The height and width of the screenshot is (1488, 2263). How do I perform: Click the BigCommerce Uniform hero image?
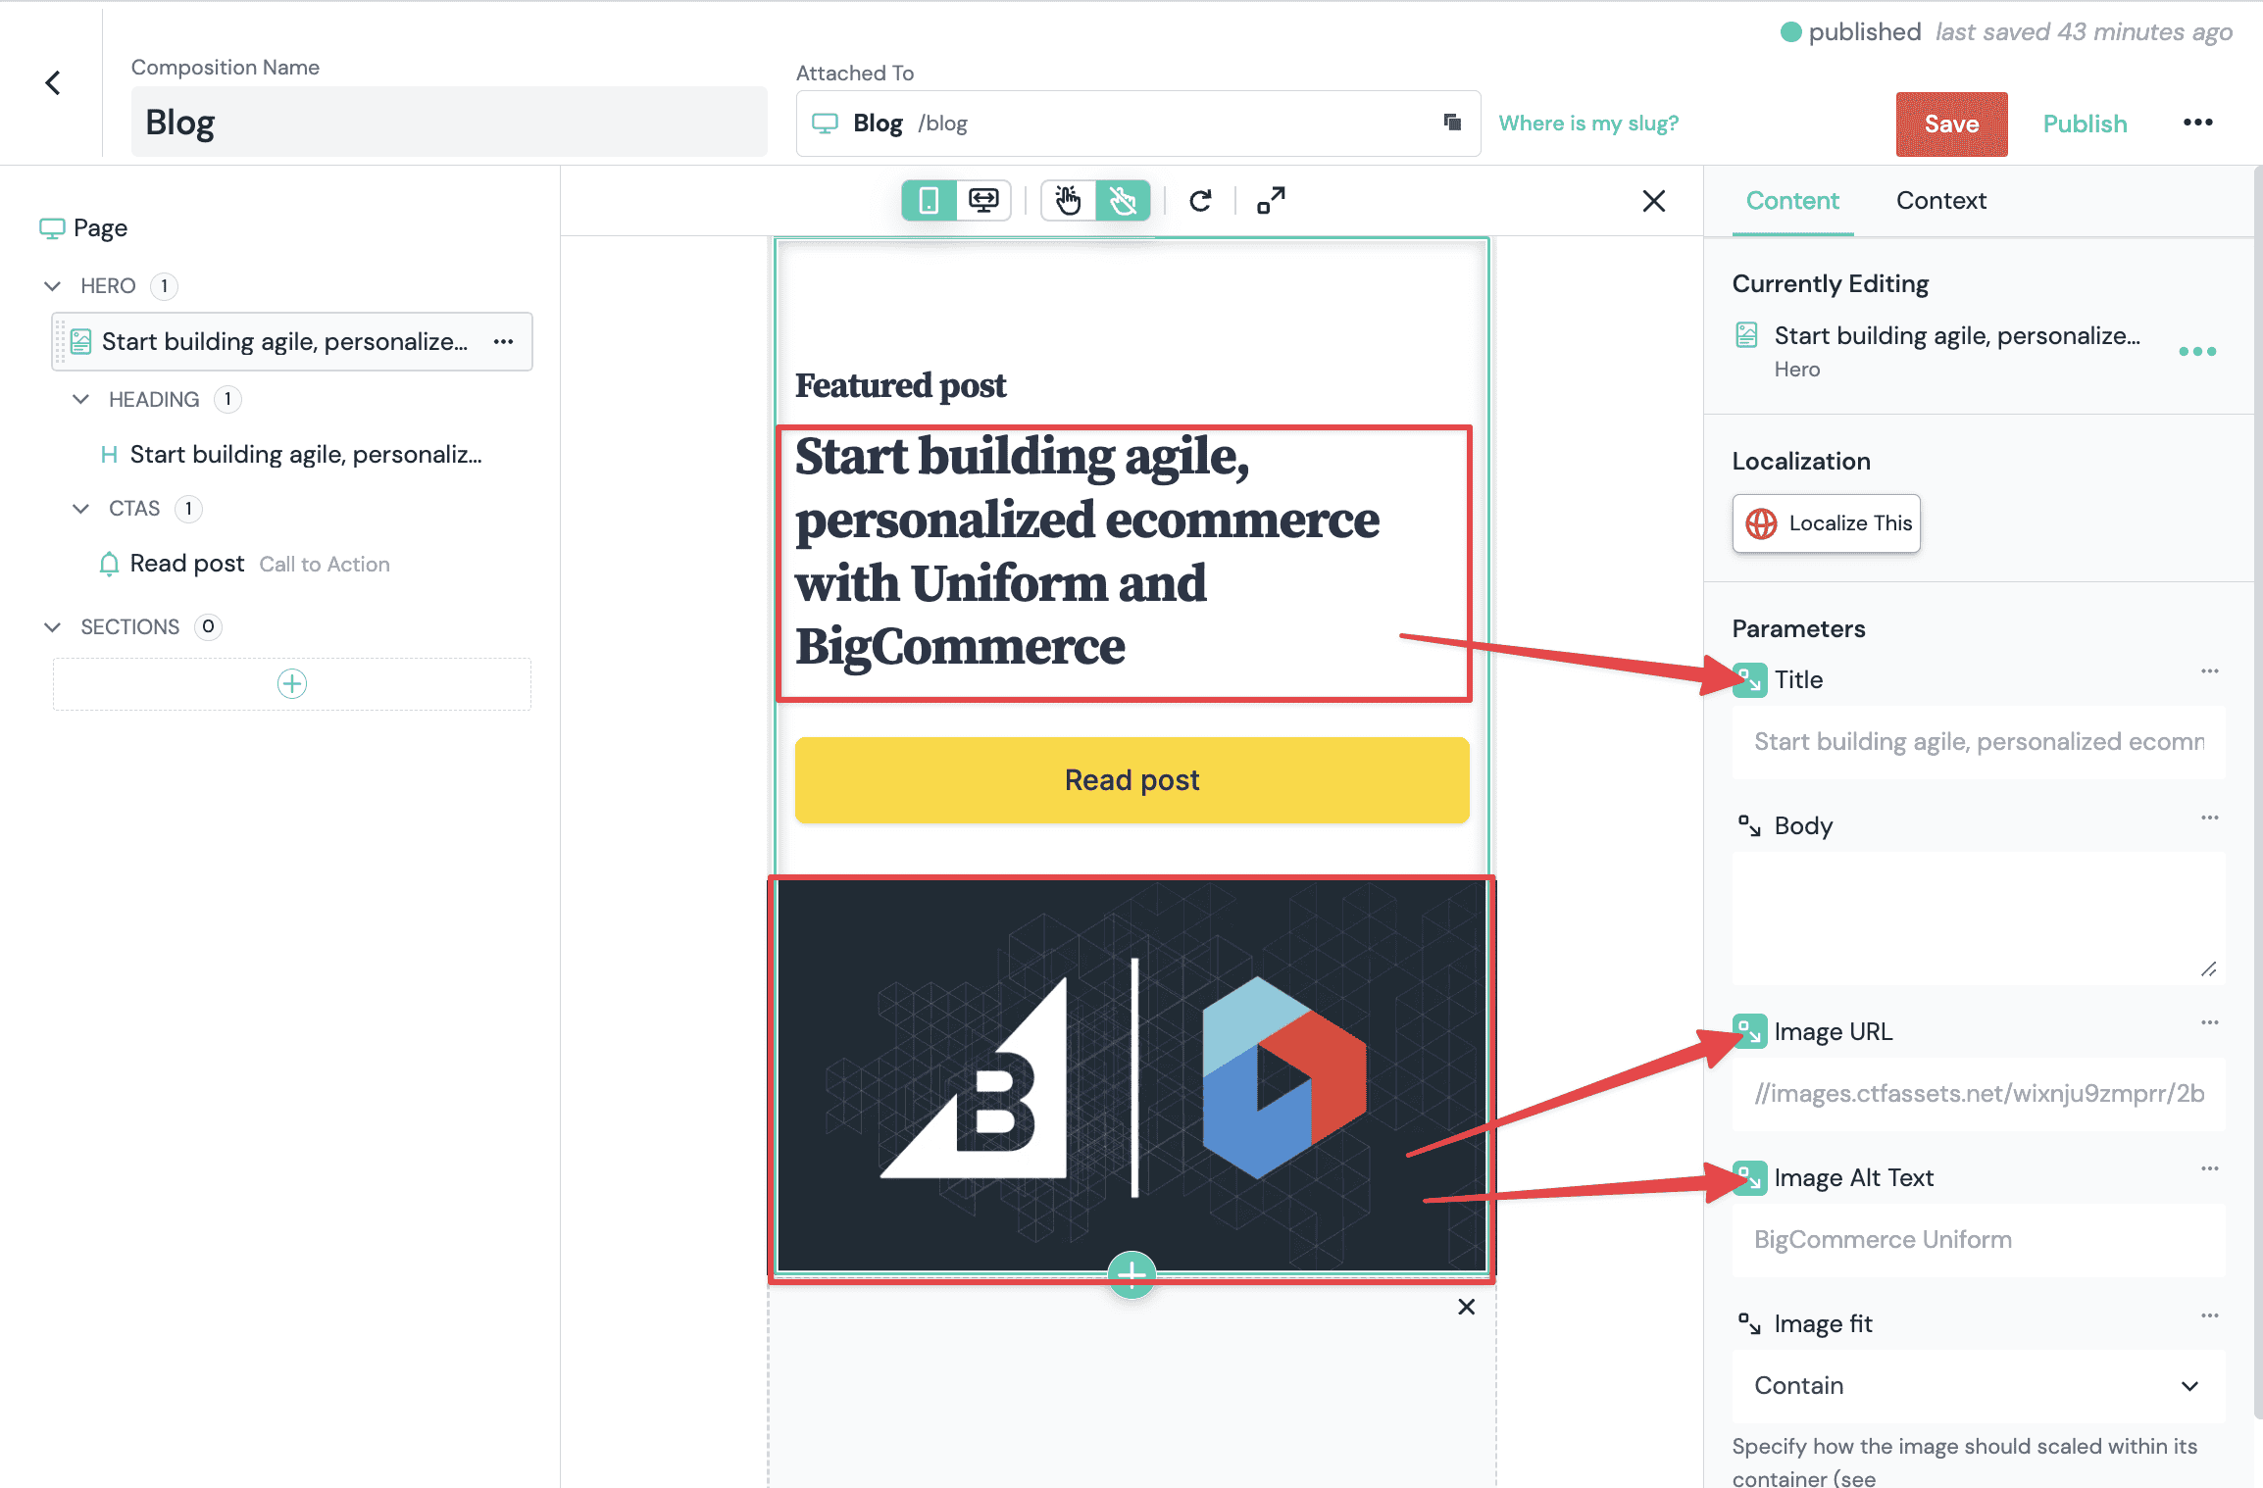pos(1131,1076)
